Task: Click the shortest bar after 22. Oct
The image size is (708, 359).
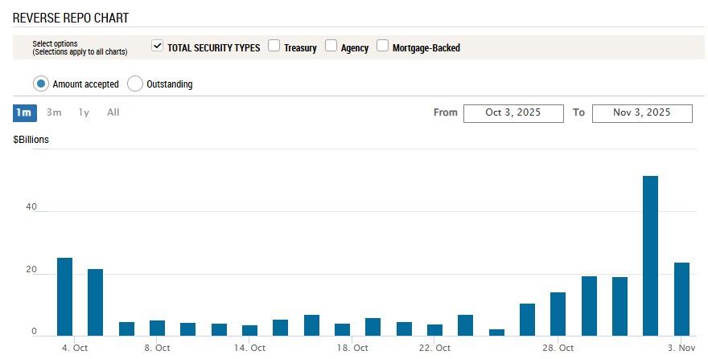Action: (496, 332)
